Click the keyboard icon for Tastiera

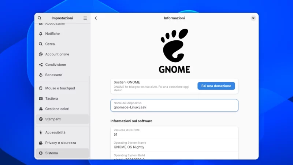[41, 98]
